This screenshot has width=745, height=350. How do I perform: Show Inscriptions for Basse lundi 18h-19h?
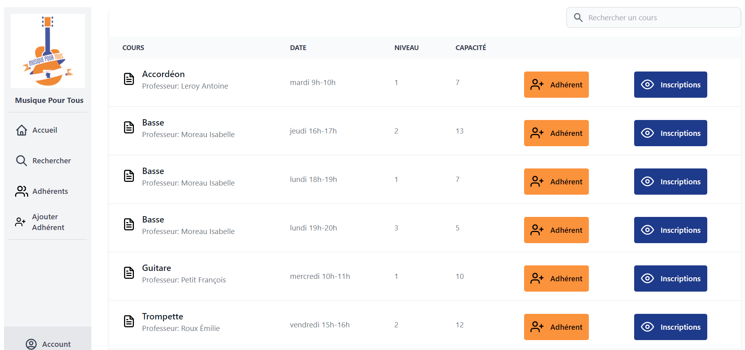tap(670, 182)
